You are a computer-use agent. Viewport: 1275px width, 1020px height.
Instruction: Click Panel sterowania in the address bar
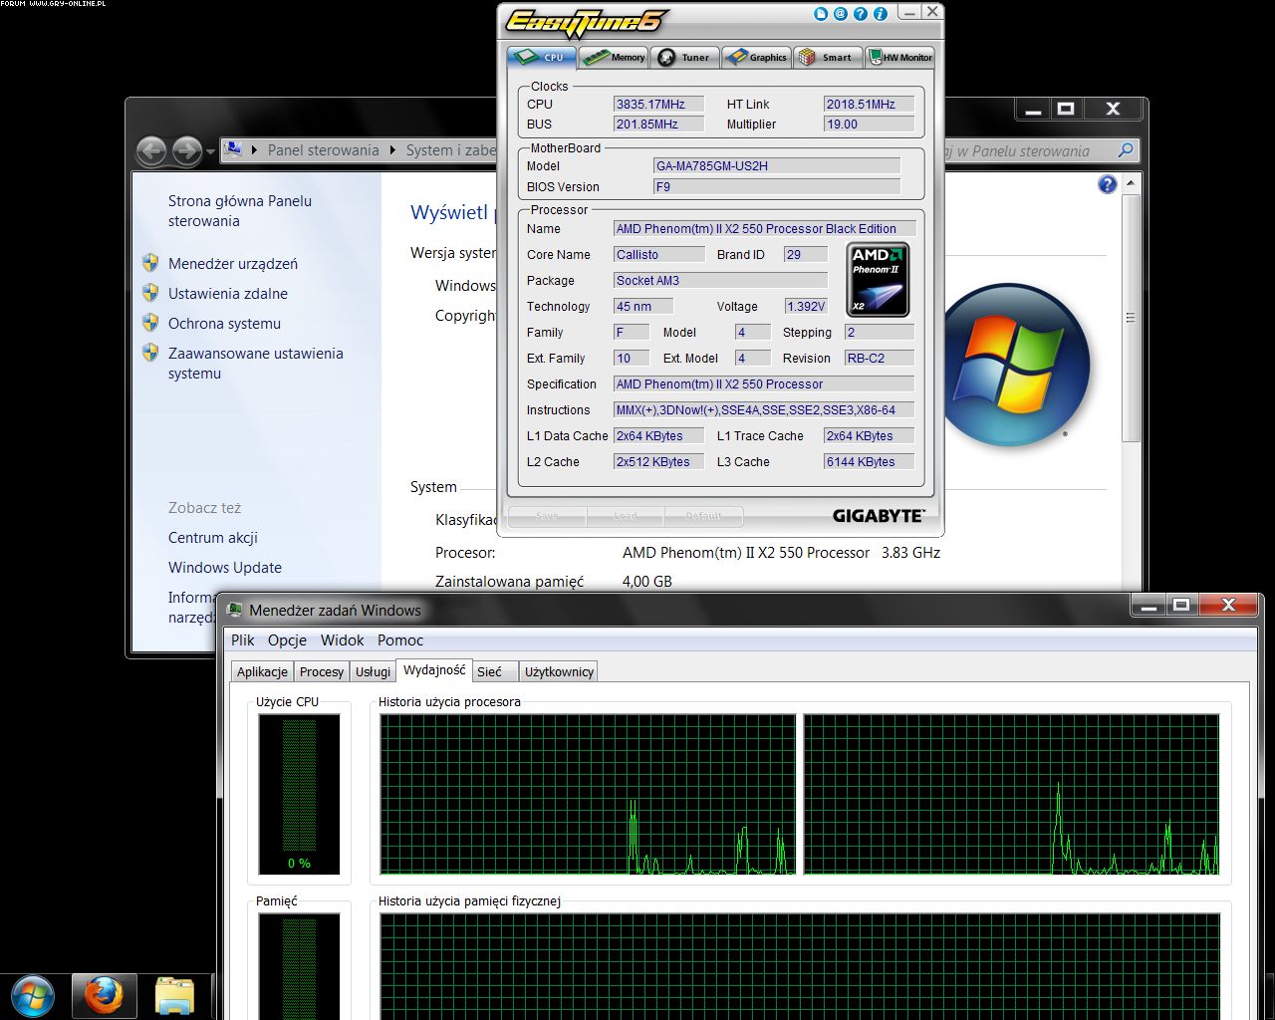coord(323,150)
